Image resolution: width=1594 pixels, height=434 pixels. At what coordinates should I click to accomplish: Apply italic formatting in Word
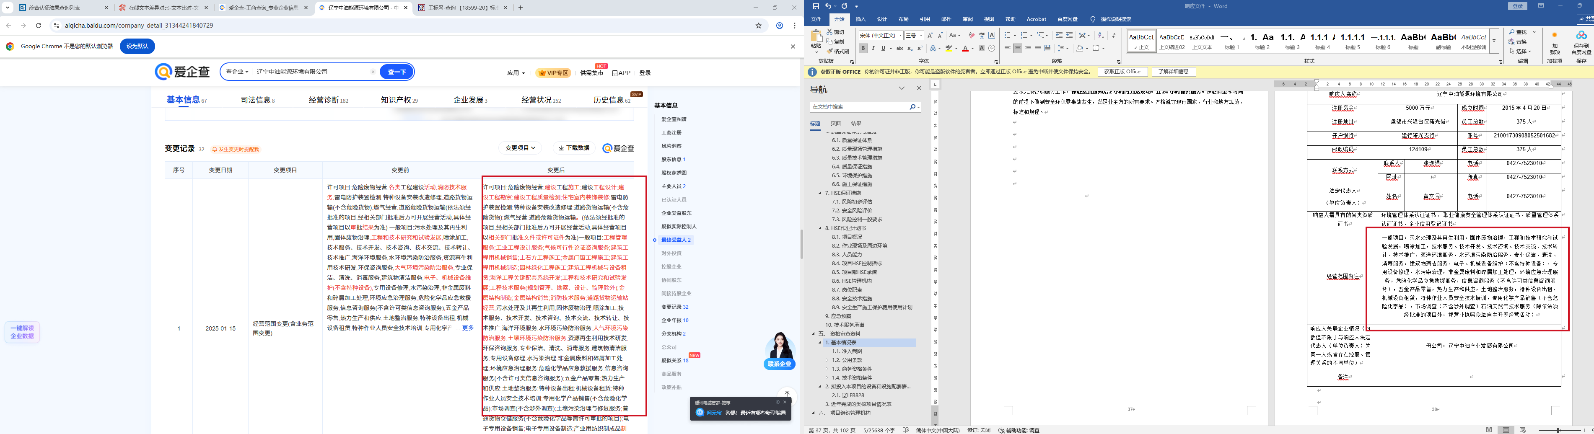(x=873, y=48)
